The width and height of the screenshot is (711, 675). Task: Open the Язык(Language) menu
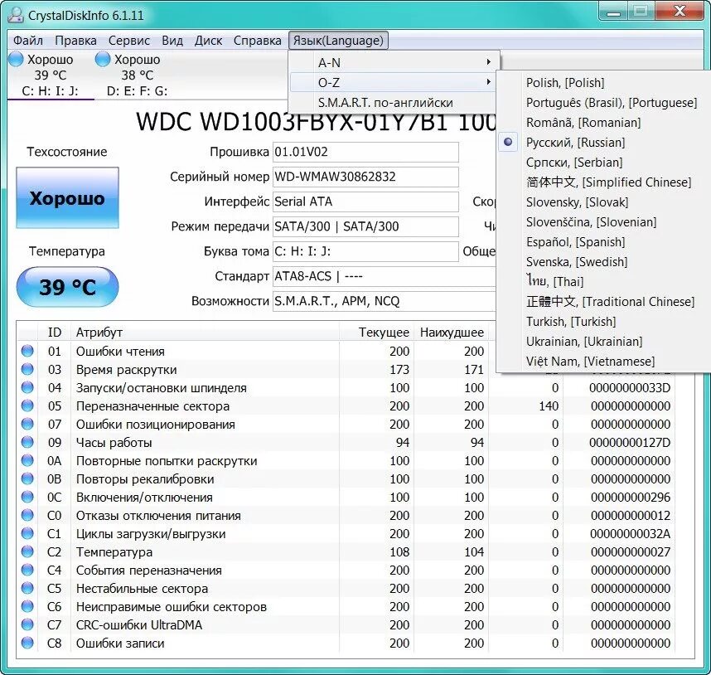click(x=338, y=41)
